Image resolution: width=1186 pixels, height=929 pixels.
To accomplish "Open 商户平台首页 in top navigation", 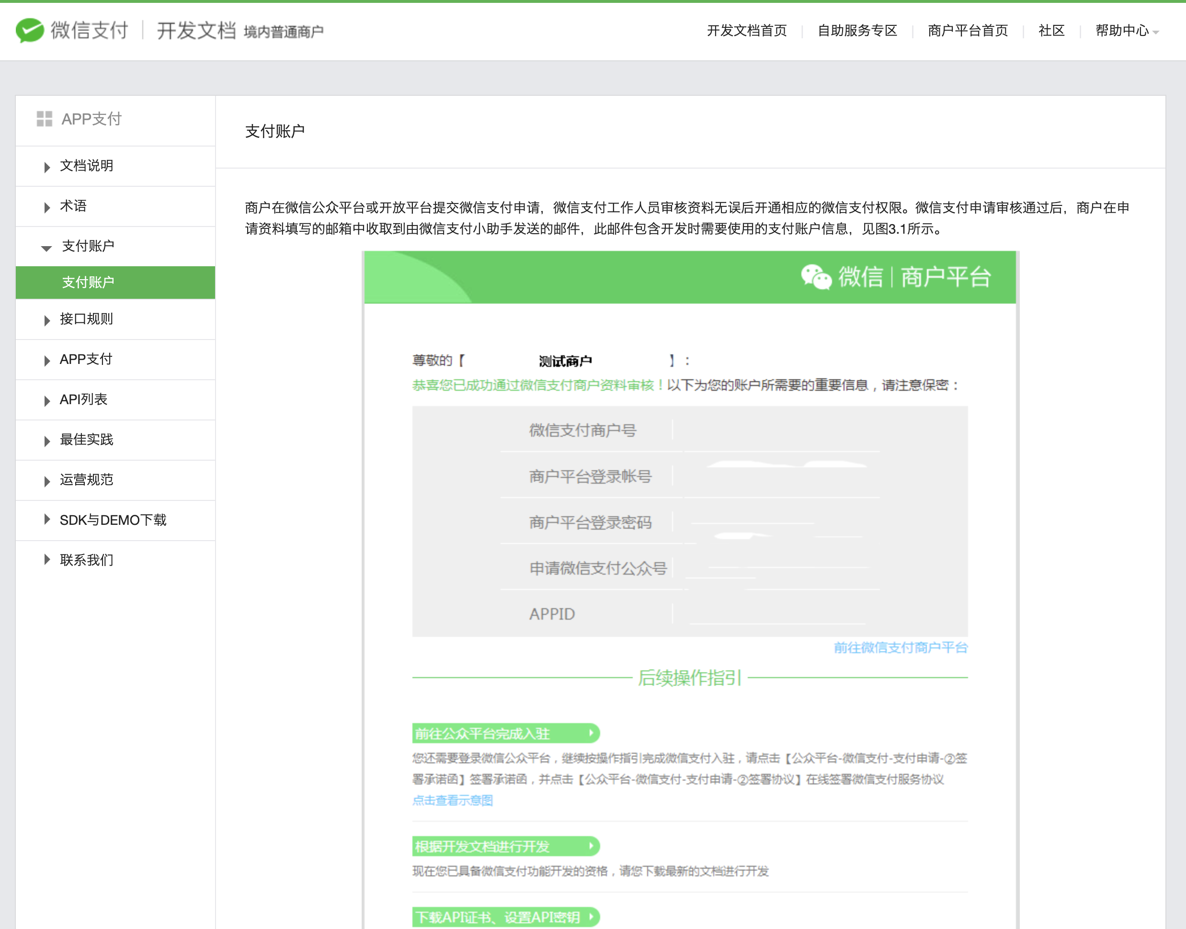I will pyautogui.click(x=967, y=31).
